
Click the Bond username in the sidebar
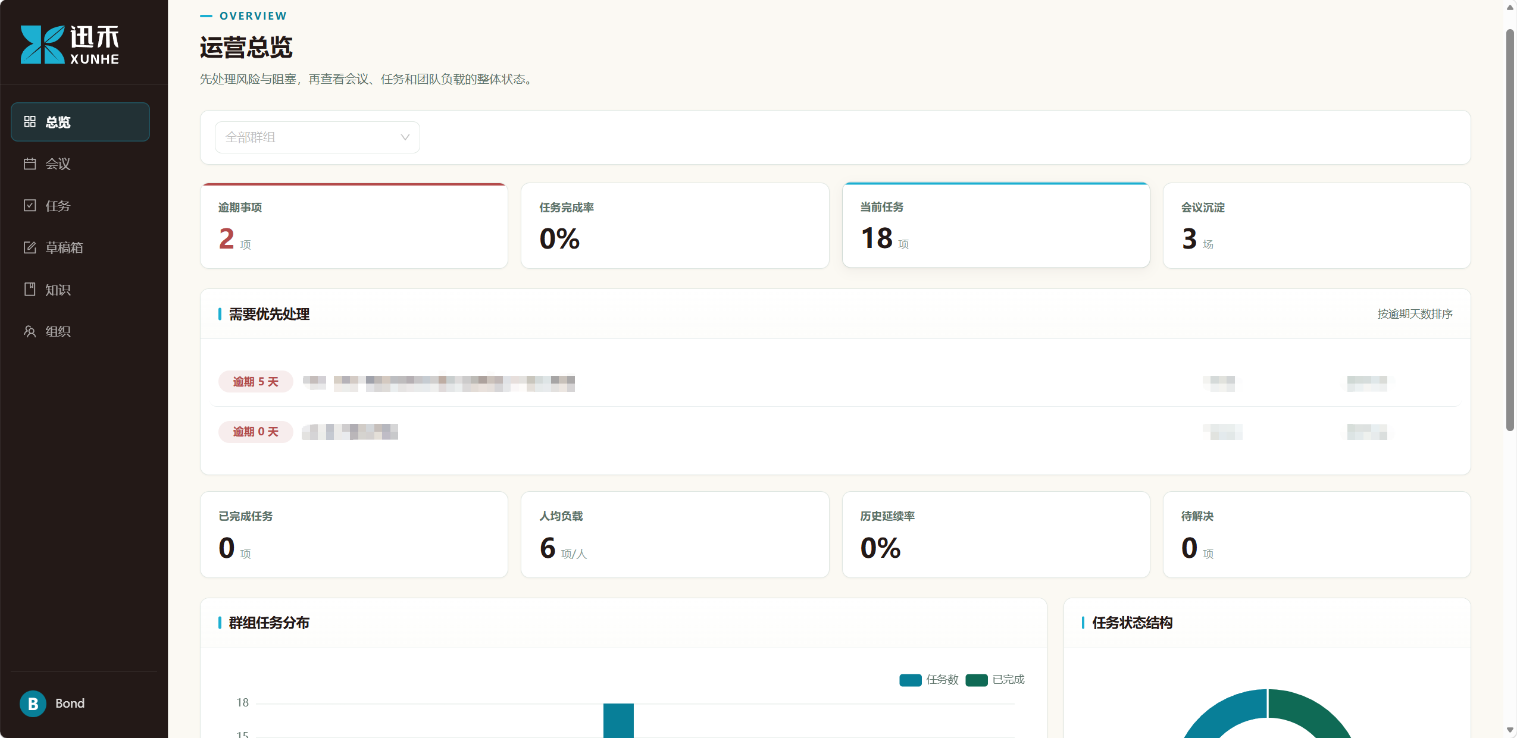coord(70,704)
